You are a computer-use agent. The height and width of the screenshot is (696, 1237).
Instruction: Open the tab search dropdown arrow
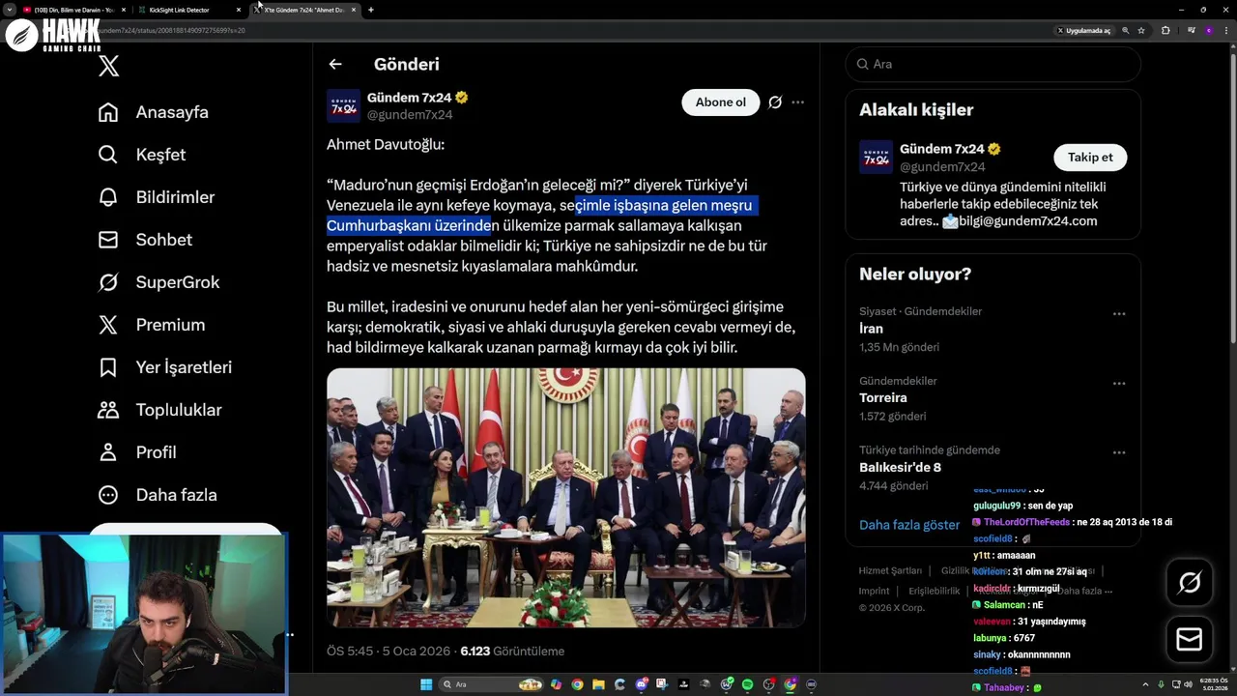click(x=9, y=10)
